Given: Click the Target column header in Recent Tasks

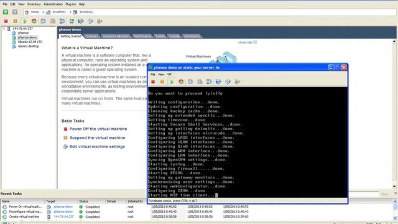Looking at the screenshot, I should [x=61, y=202].
